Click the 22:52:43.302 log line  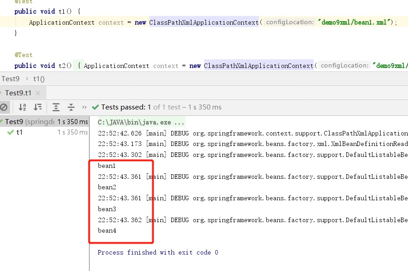[x=253, y=155]
